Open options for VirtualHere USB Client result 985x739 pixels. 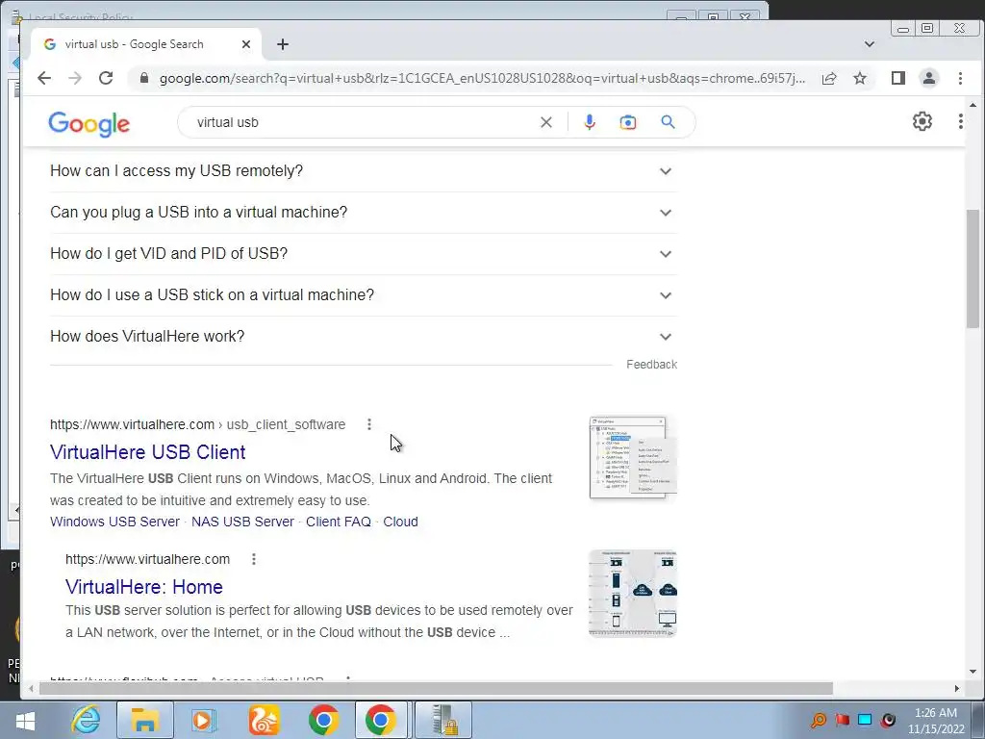click(369, 424)
